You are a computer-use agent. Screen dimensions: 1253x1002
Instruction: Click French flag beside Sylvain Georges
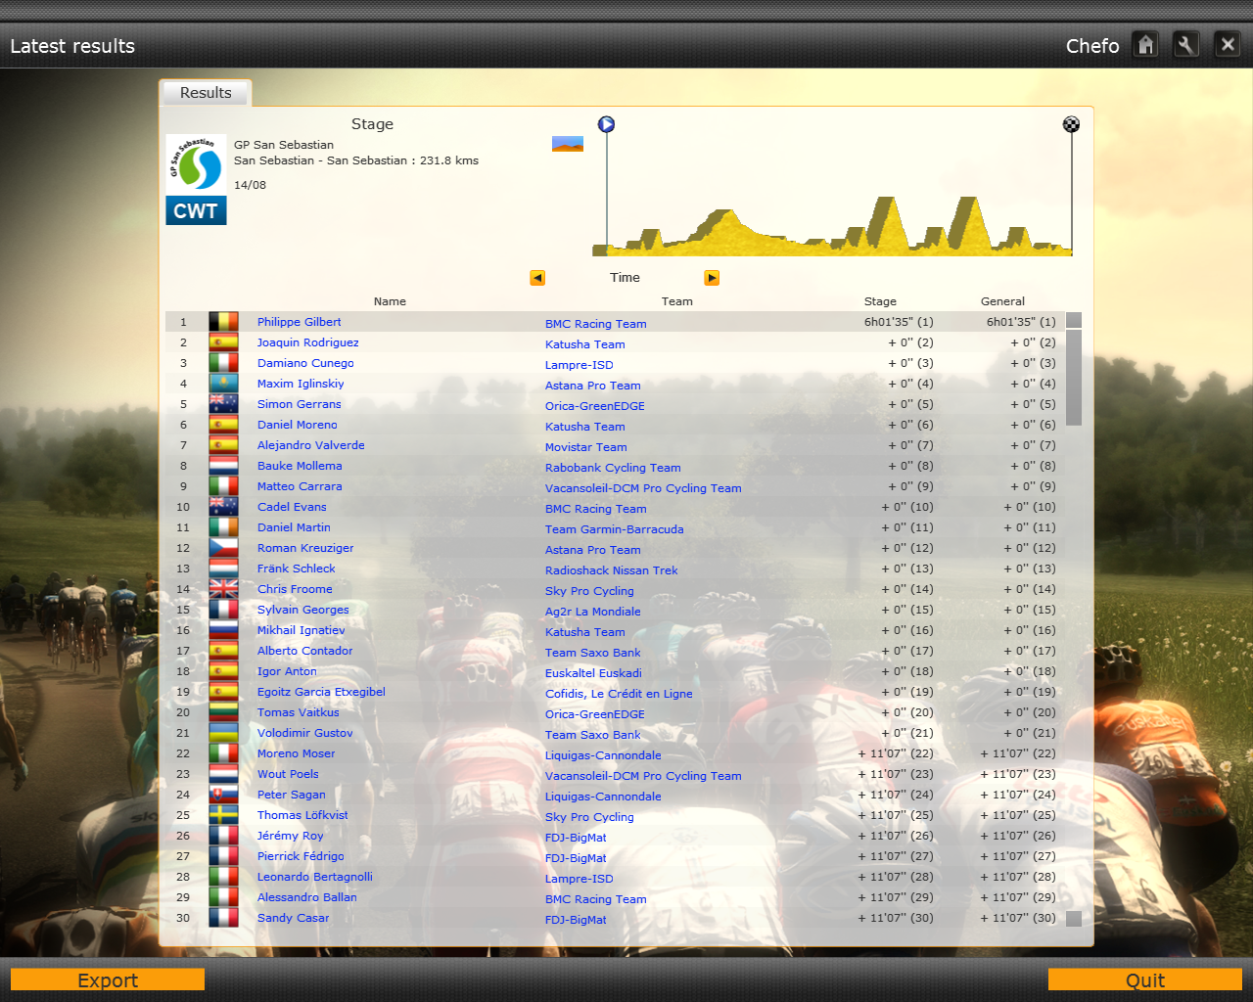[x=223, y=610]
